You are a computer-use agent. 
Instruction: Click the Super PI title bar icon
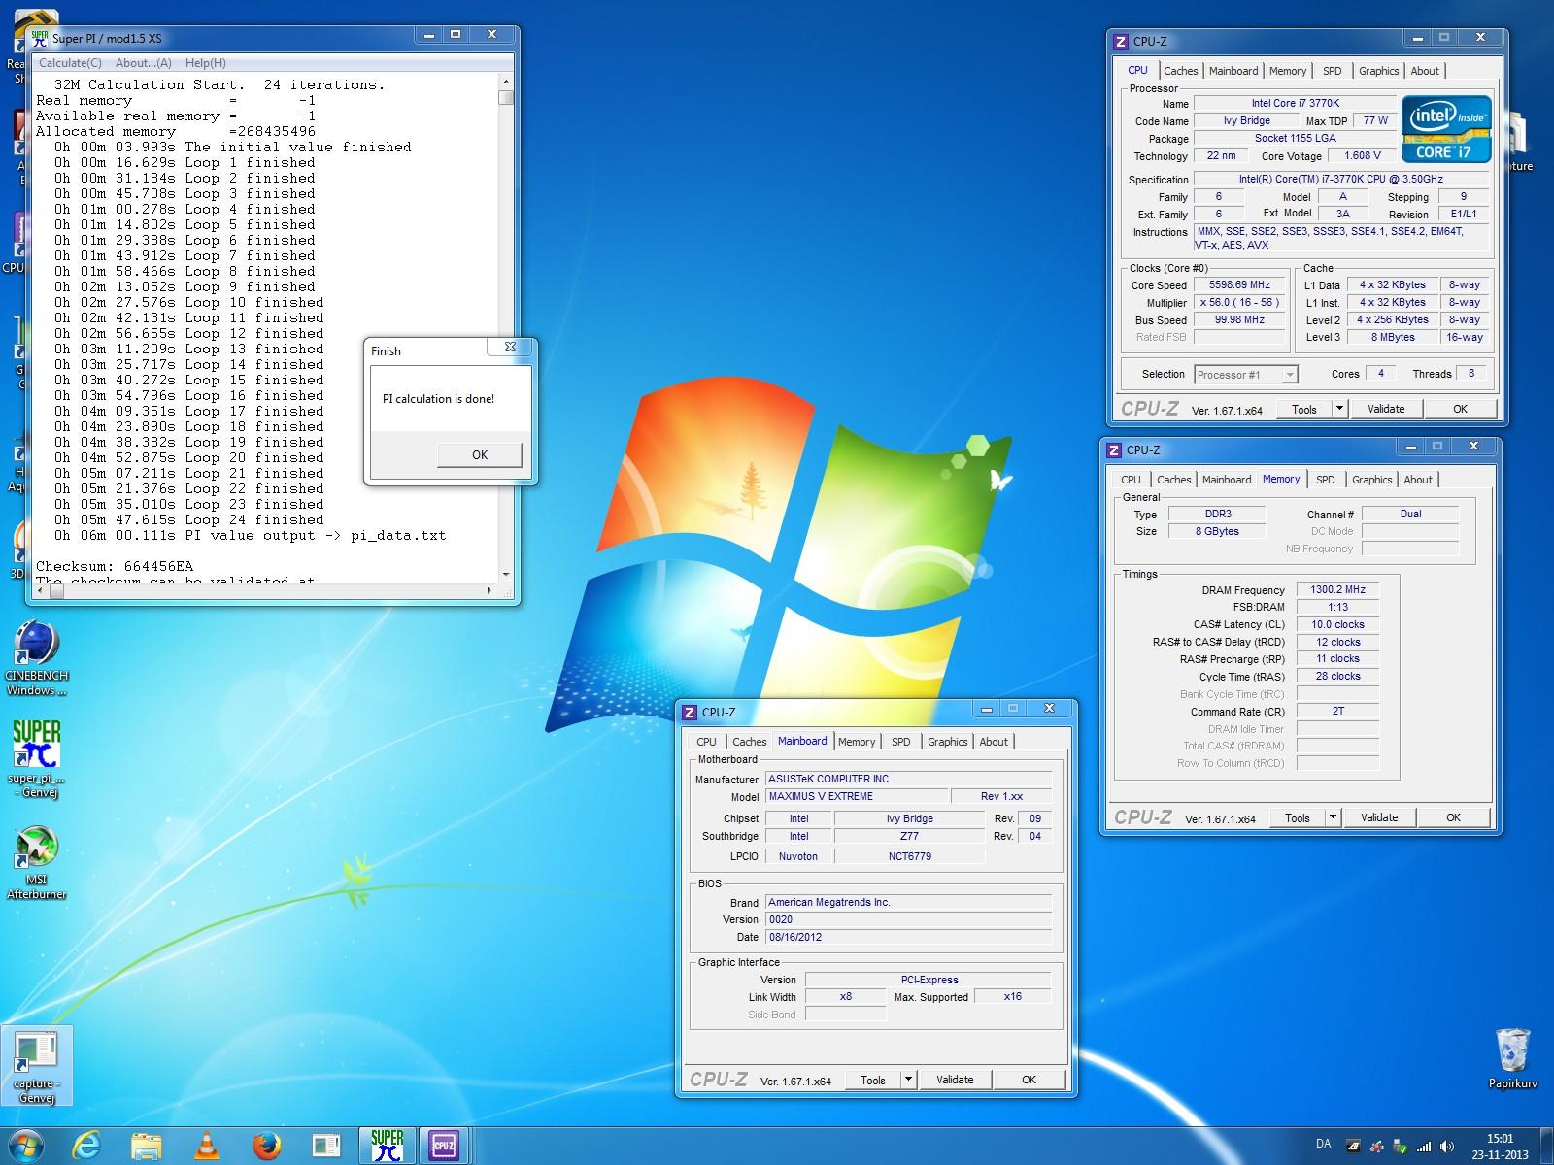click(x=40, y=38)
